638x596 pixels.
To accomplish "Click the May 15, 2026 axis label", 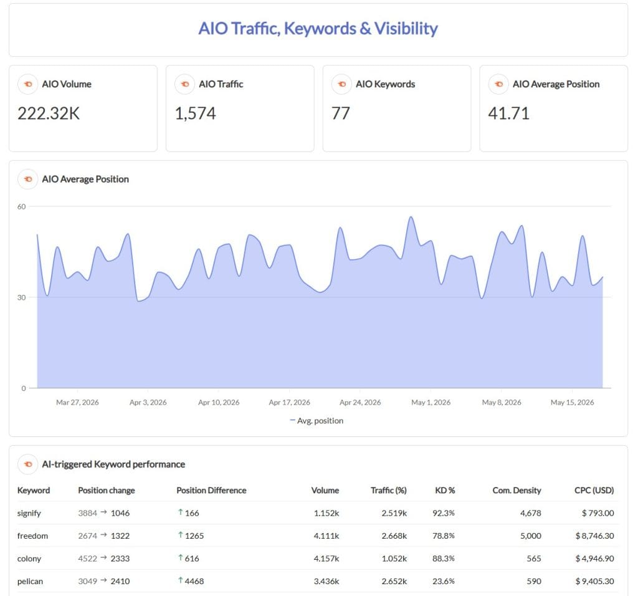I will pyautogui.click(x=572, y=402).
